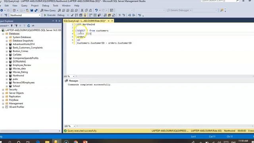
Task: Open the Messages pane zoom dropdown
Action: [x=74, y=126]
